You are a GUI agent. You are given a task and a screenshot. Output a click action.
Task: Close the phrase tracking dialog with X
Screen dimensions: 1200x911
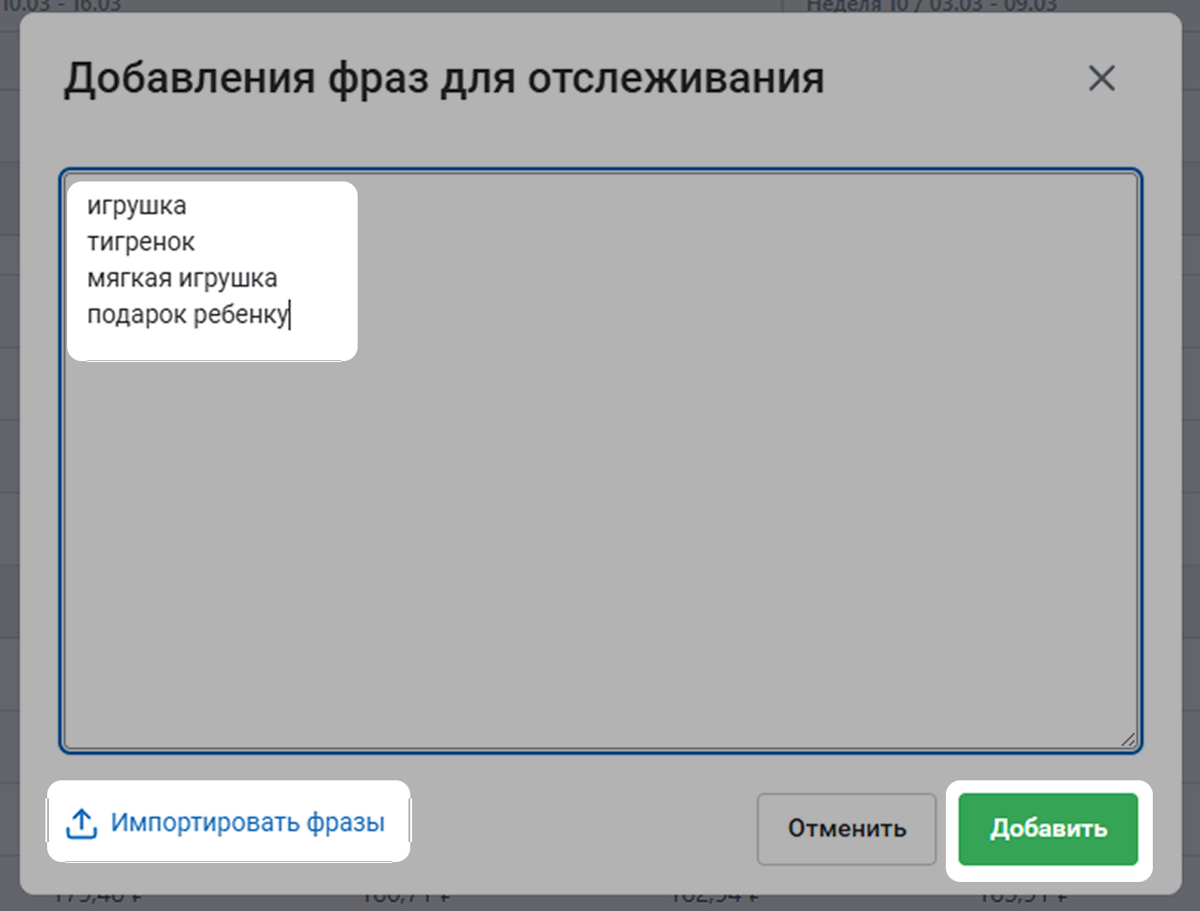tap(1101, 79)
